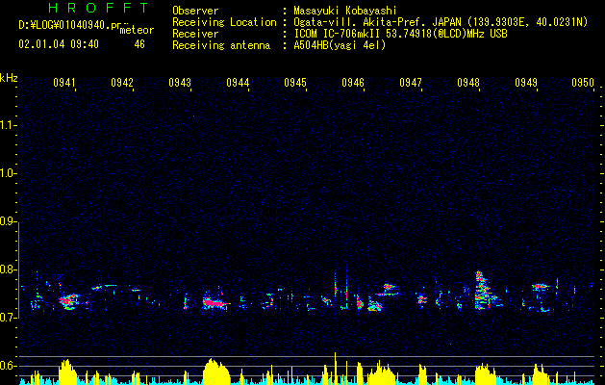Click the kHz axis unit label

pos(9,78)
